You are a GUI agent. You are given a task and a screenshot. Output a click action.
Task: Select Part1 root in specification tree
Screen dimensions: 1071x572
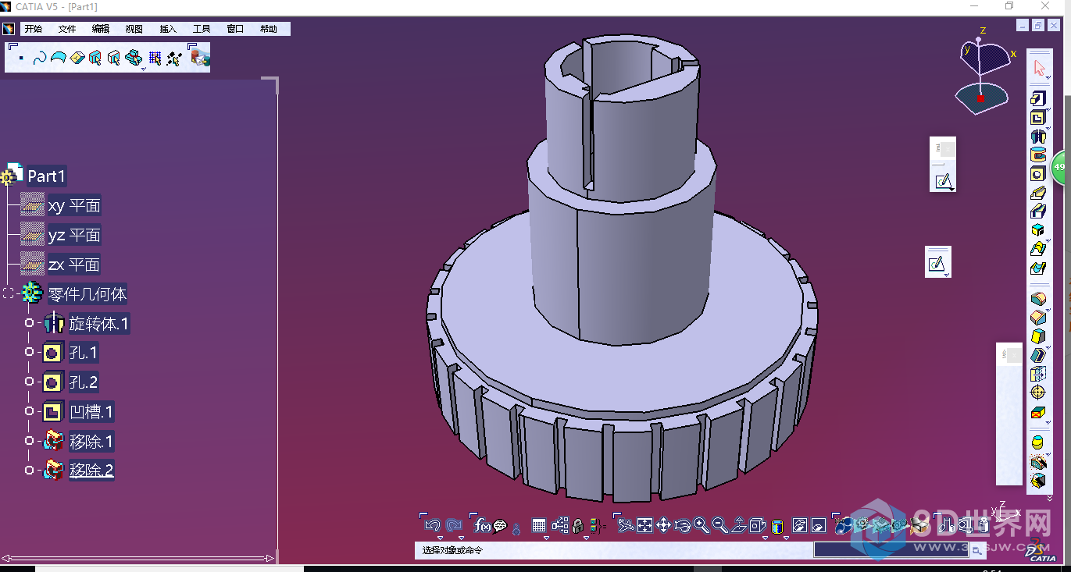(x=47, y=176)
